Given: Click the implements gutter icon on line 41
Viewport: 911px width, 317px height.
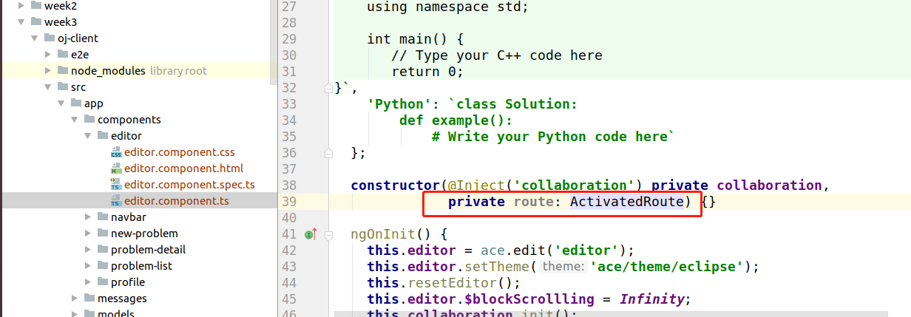Looking at the screenshot, I should tap(310, 234).
